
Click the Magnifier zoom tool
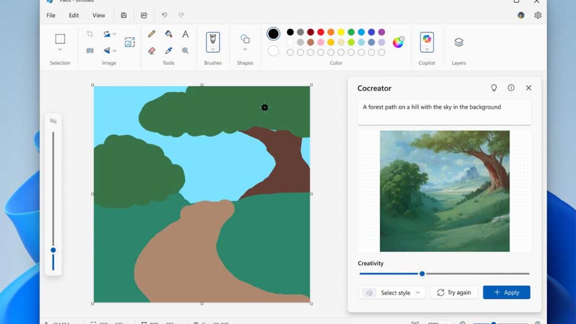[x=185, y=51]
